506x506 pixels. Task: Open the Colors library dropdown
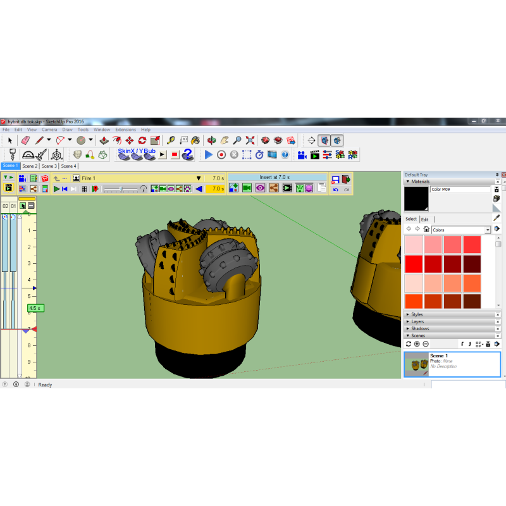pos(488,230)
